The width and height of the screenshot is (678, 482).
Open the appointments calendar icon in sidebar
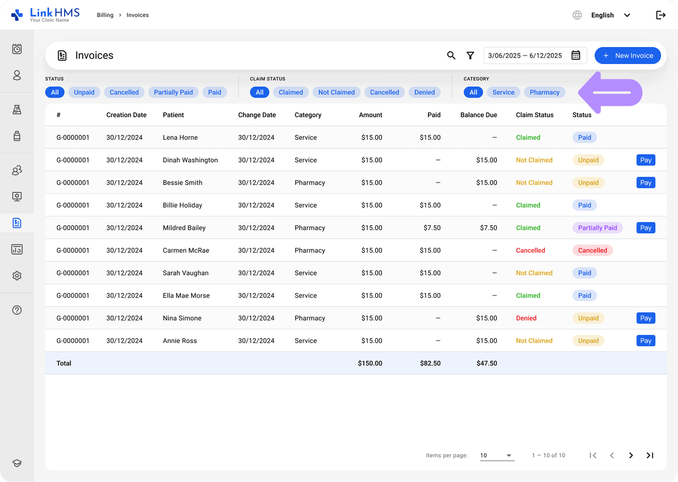pyautogui.click(x=17, y=49)
